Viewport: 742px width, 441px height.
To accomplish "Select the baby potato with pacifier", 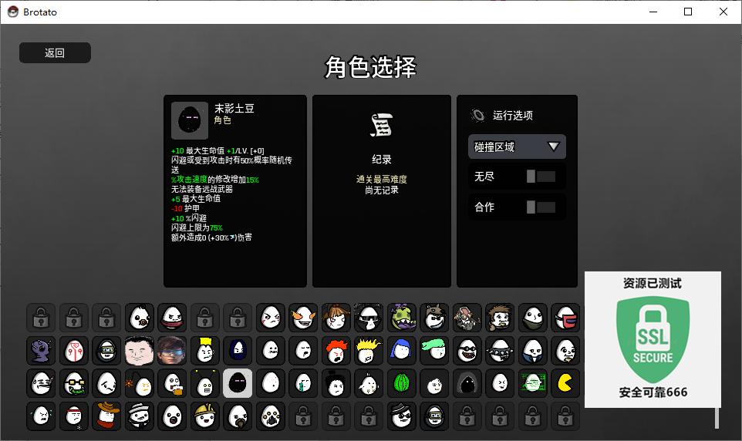I will point(140,318).
